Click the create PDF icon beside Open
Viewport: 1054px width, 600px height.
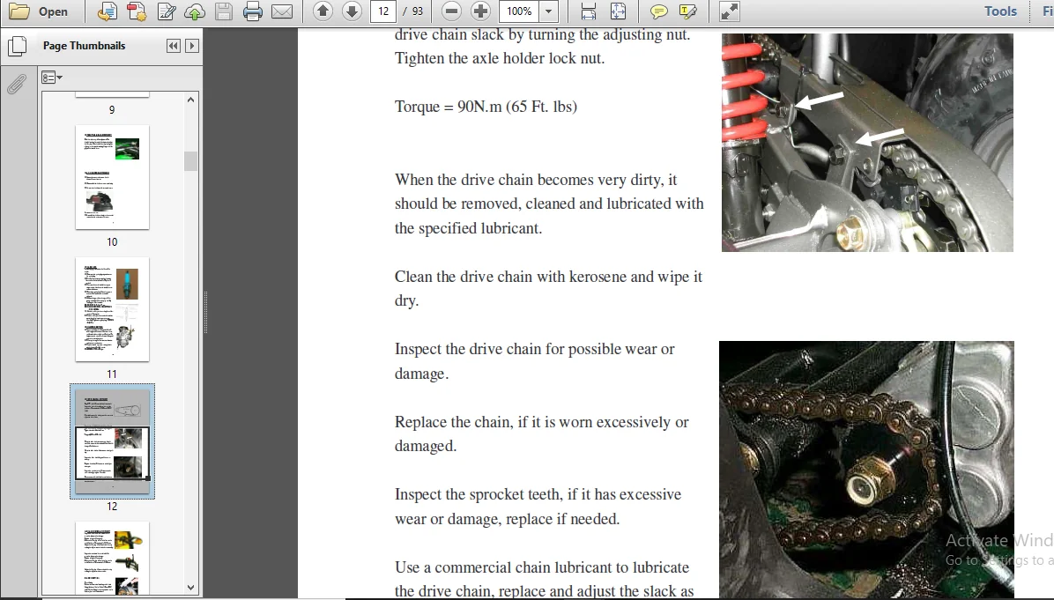[x=107, y=11]
